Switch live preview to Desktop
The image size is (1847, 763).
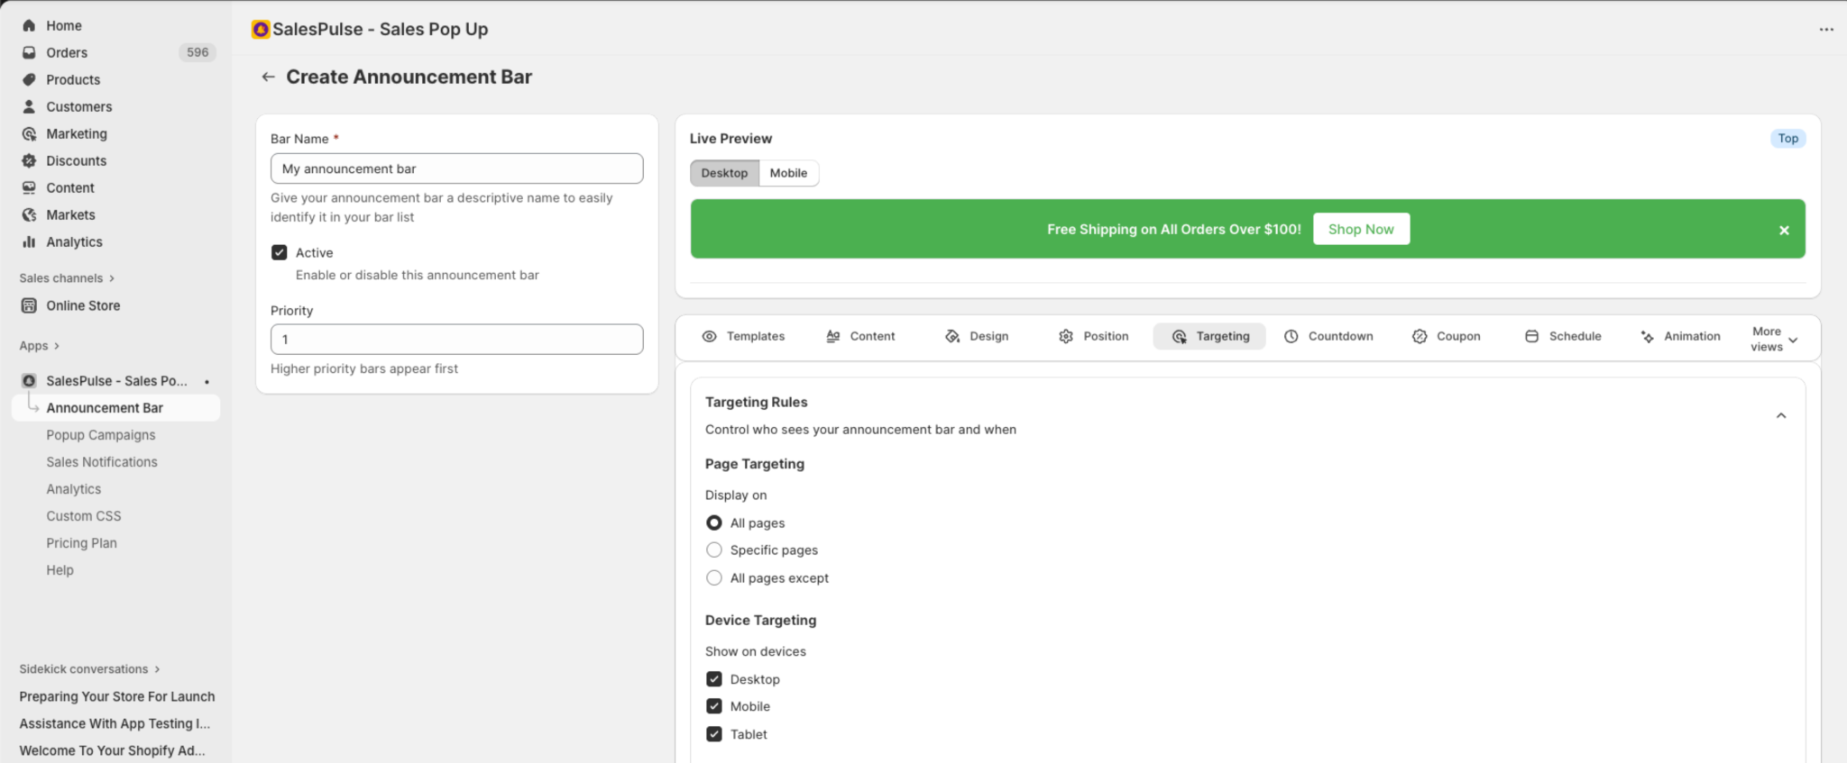point(724,173)
